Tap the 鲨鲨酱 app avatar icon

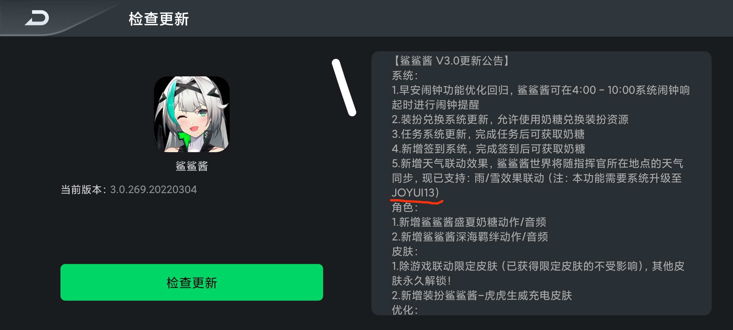click(192, 114)
